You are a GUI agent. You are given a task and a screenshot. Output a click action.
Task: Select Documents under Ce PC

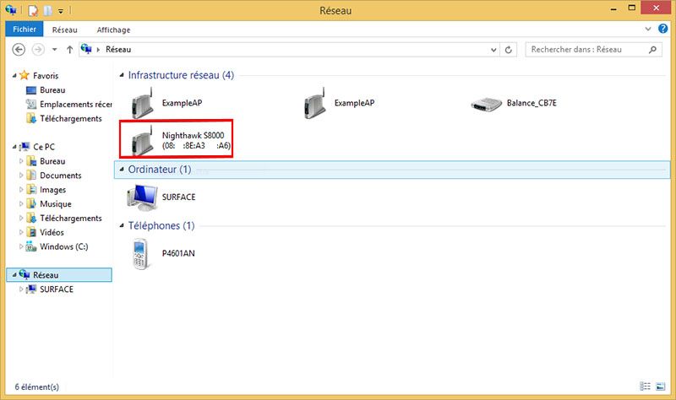click(x=60, y=176)
